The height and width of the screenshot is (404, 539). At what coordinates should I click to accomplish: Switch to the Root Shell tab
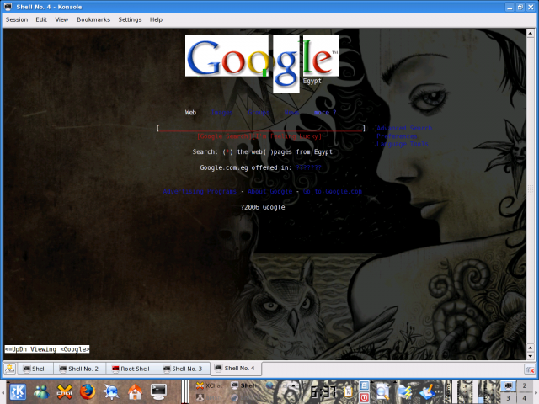tap(131, 369)
